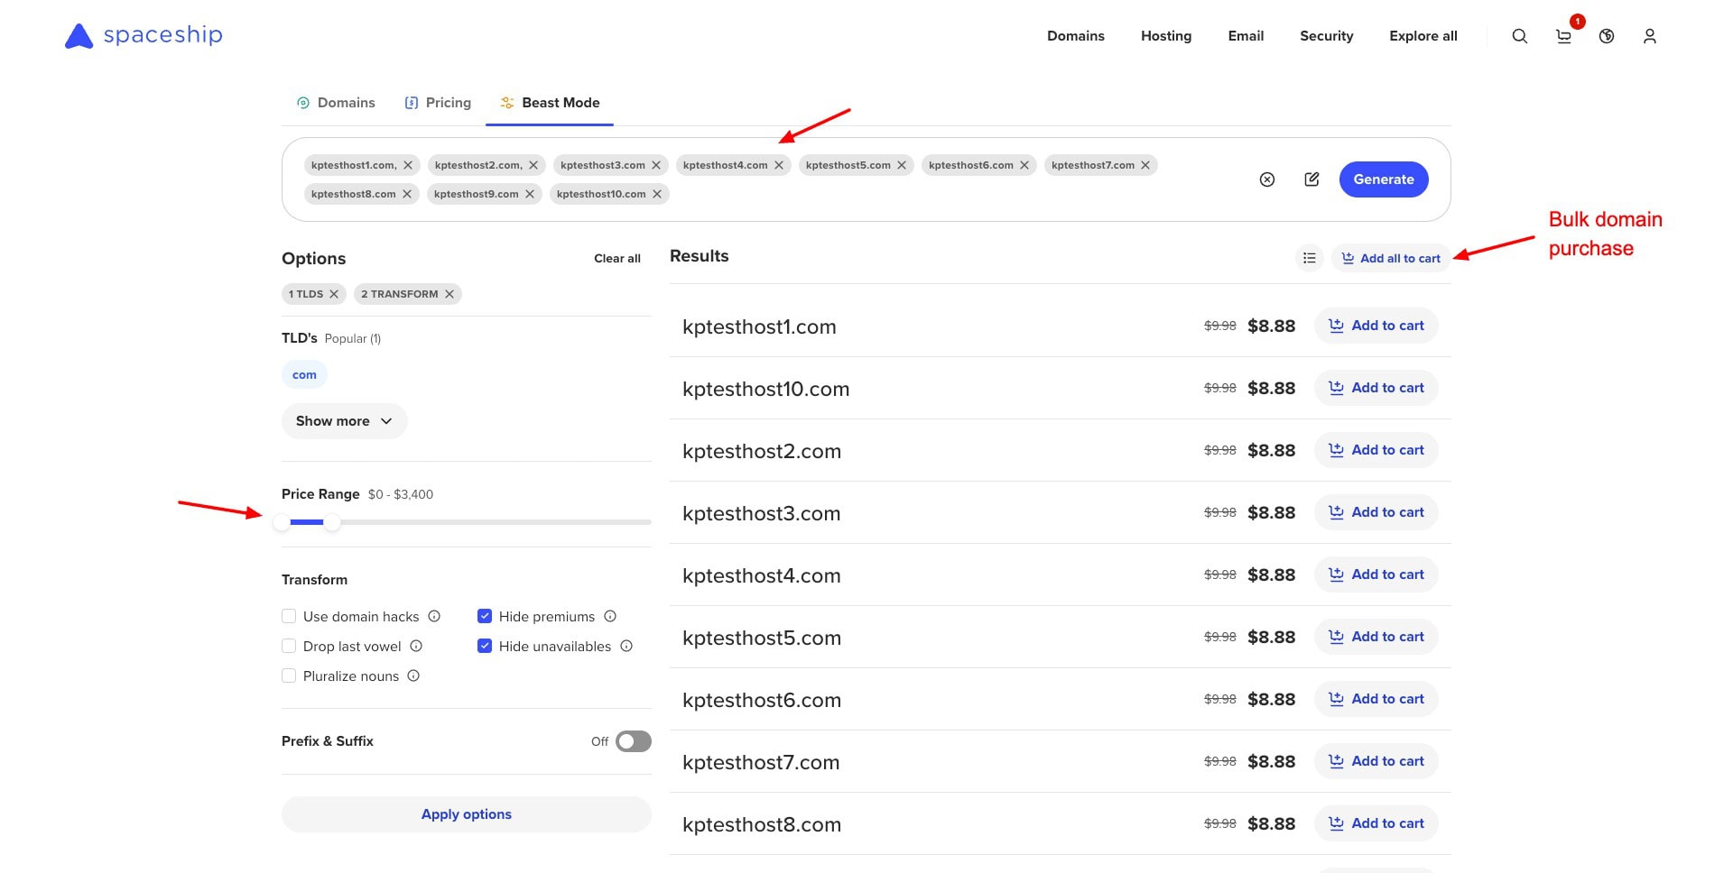Uncheck Hide unavailables option
Image resolution: width=1733 pixels, height=873 pixels.
click(x=485, y=646)
